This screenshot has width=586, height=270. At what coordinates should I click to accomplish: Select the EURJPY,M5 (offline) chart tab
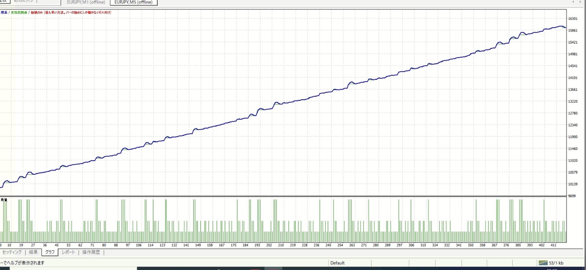(133, 2)
